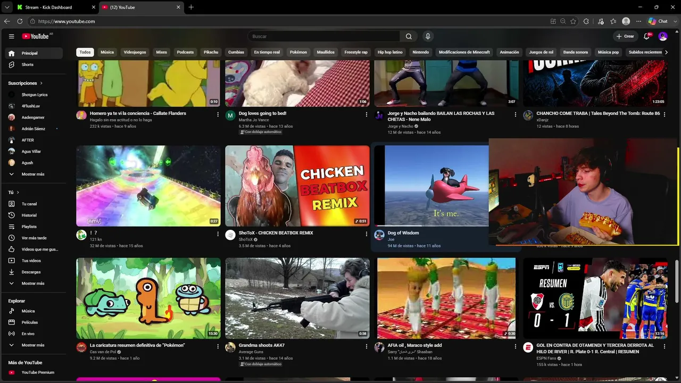This screenshot has height=383, width=681.
Task: Play the River Plate 0-1 resumen thumbnail
Action: click(595, 298)
